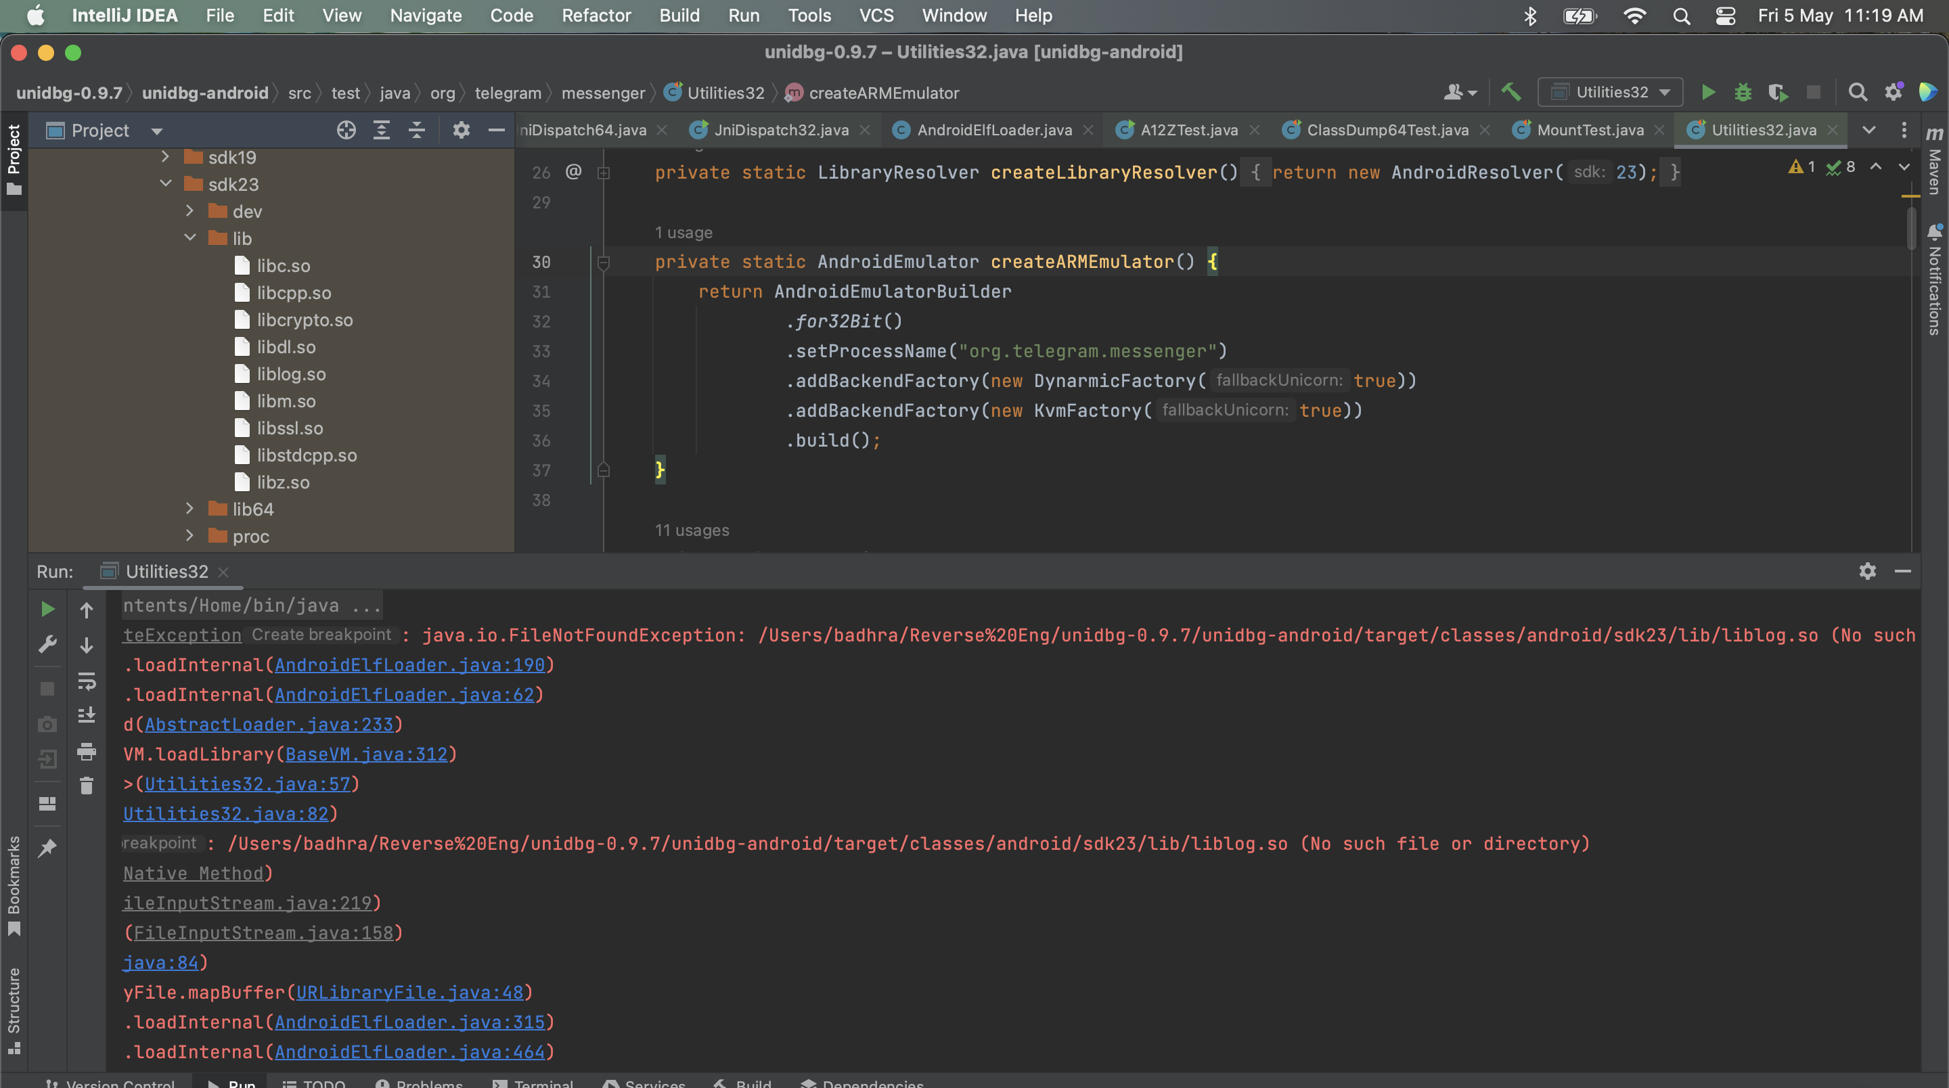Expand the sdk19 folder
Screen dimensions: 1949x1088
tap(165, 156)
